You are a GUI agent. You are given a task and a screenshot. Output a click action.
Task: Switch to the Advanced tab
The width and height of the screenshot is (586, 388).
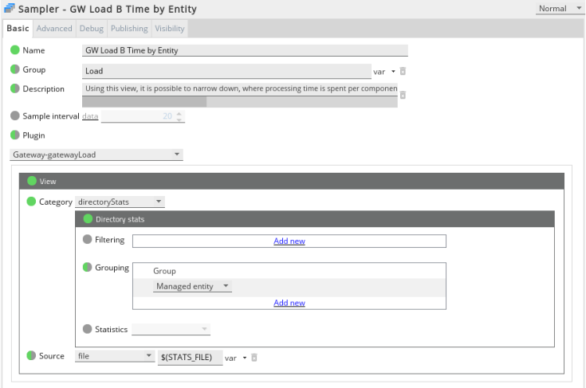point(54,29)
